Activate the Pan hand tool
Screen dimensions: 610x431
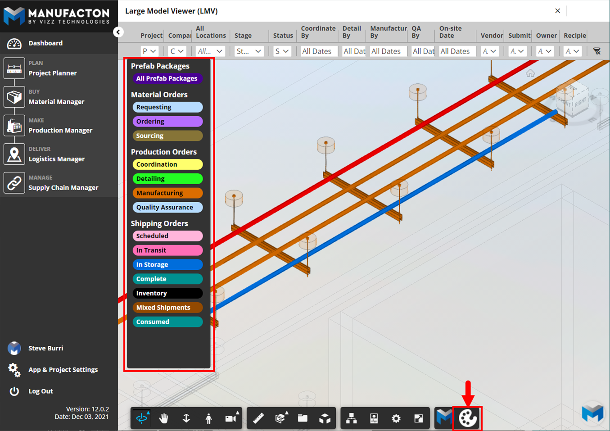pos(163,418)
